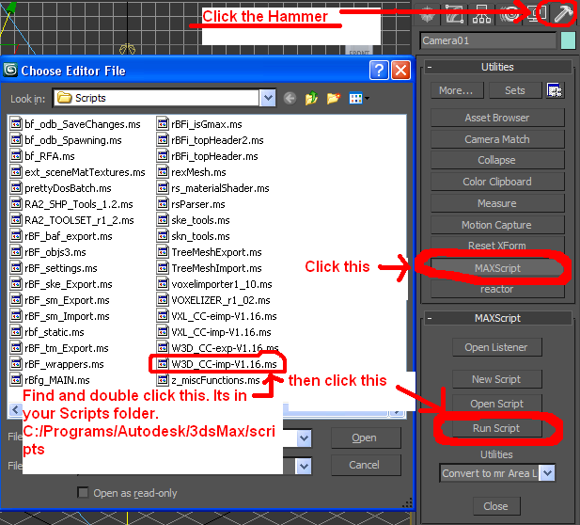Screen dimensions: 580x525
Task: Select TreeMeshExport.ms file
Action: coord(210,252)
